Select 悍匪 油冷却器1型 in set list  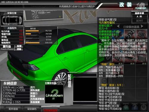click(109, 88)
